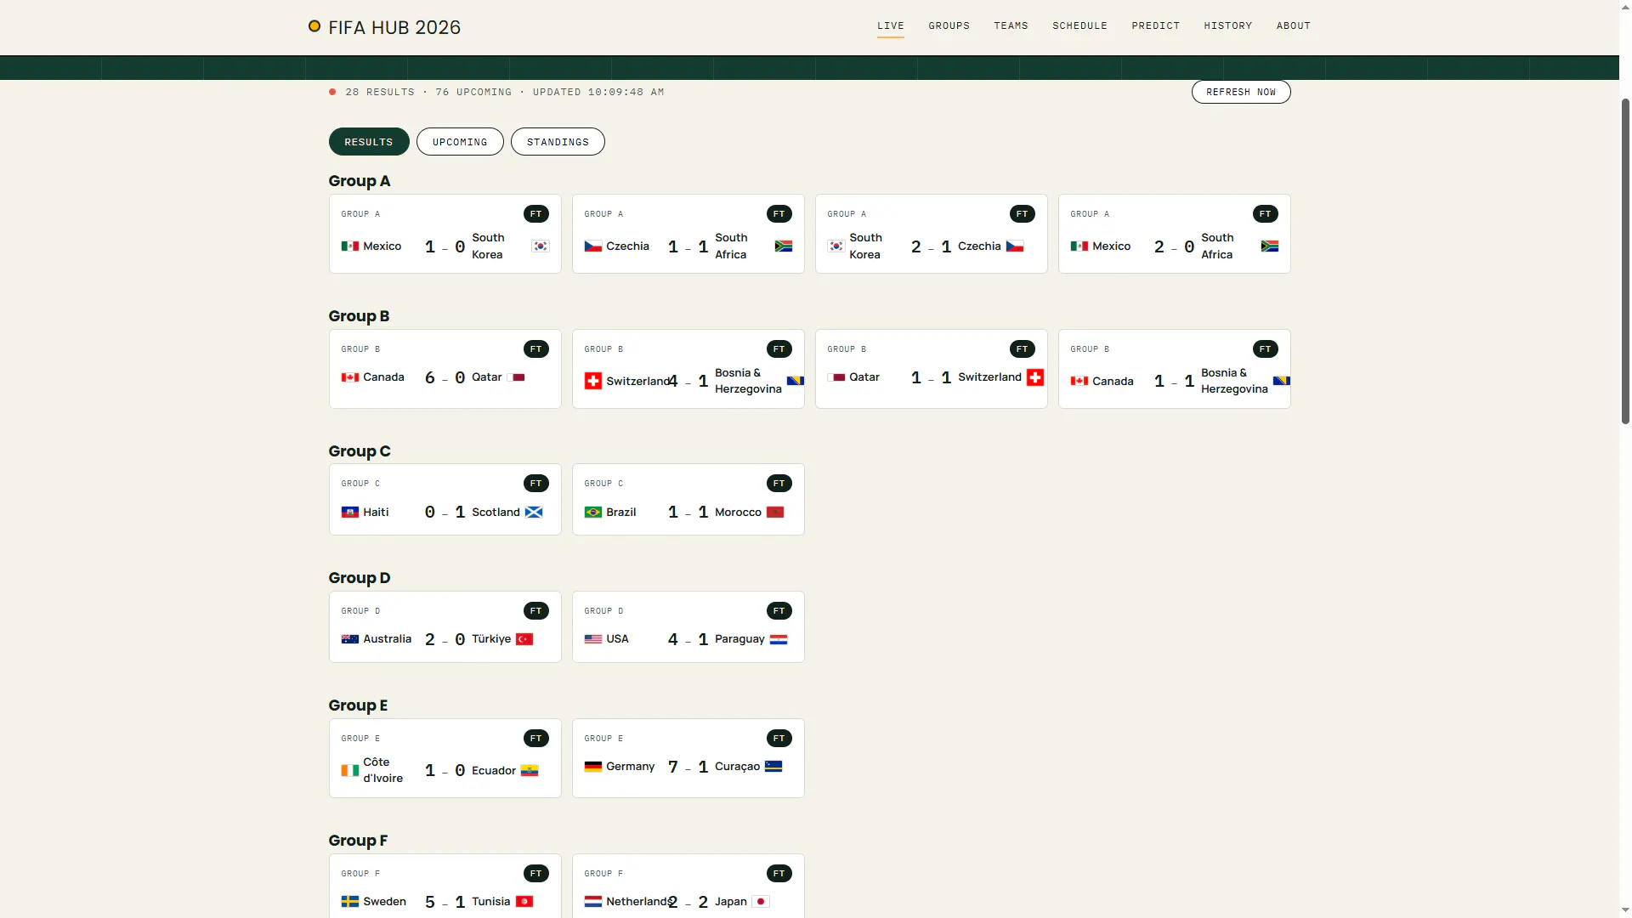This screenshot has width=1632, height=918.
Task: Click the page vertical scrollbar thumb
Action: click(1625, 261)
